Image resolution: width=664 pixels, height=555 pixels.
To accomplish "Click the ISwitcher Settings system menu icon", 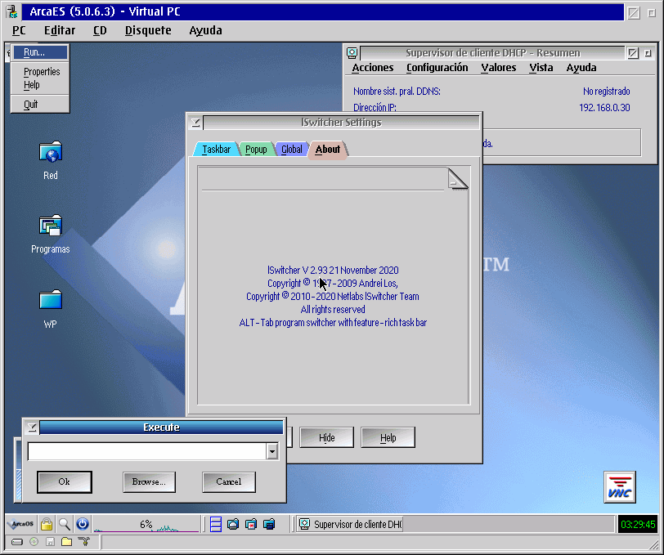I will [195, 123].
